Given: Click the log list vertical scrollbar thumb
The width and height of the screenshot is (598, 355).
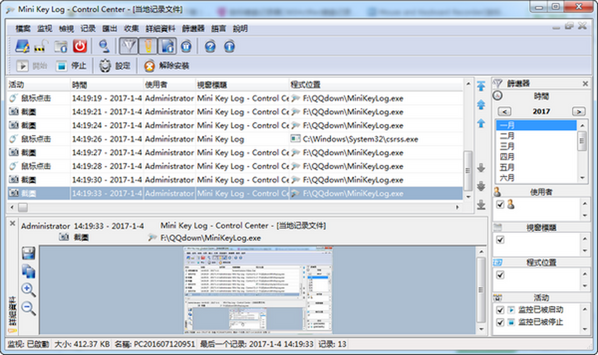Looking at the screenshot, I should 467,171.
